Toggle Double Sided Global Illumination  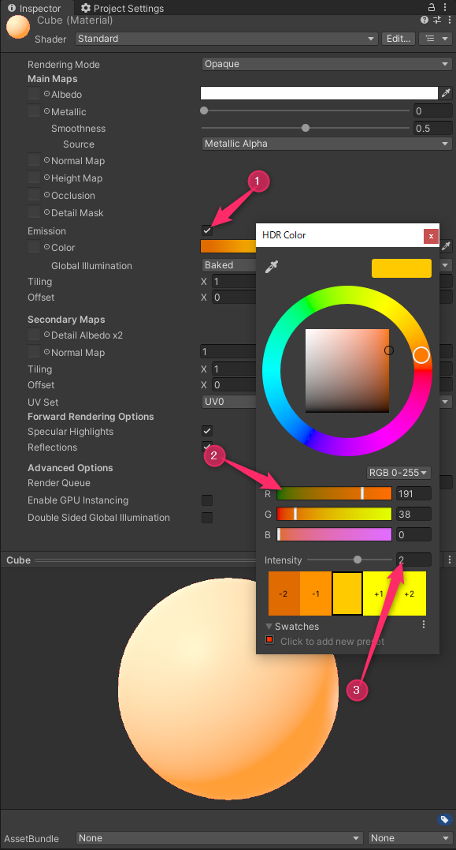tap(206, 517)
